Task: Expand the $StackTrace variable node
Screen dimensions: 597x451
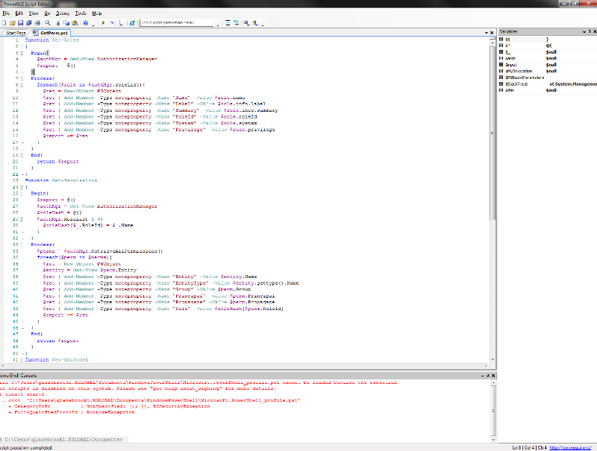Action: click(x=502, y=84)
